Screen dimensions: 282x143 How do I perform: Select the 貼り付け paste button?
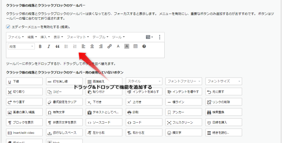pos(104,92)
